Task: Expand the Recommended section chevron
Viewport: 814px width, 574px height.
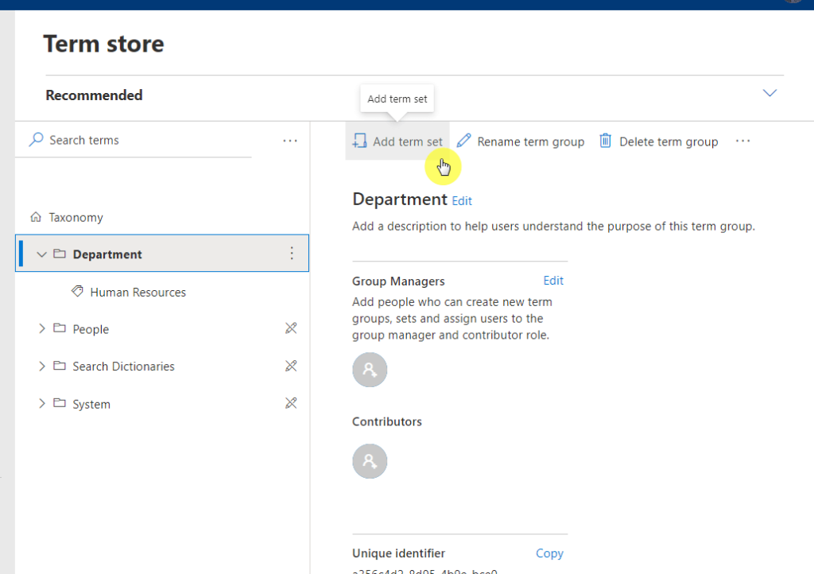Action: pos(769,93)
